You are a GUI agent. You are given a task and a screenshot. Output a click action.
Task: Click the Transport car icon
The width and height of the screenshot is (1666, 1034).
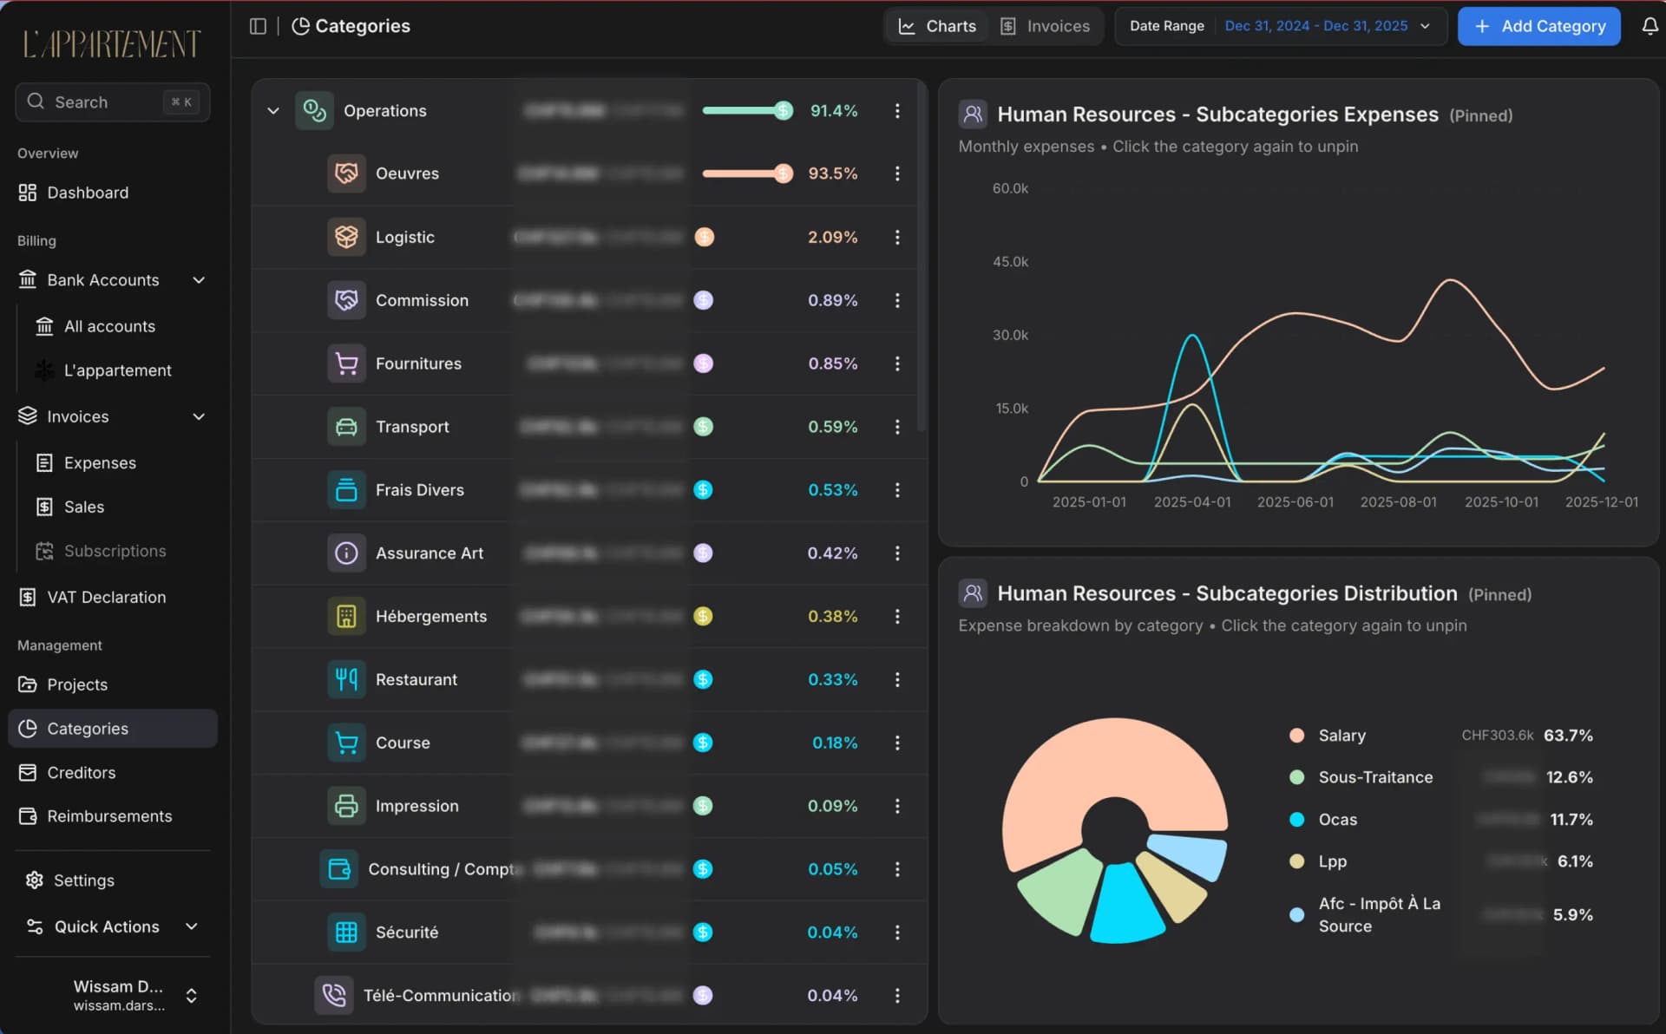(346, 427)
